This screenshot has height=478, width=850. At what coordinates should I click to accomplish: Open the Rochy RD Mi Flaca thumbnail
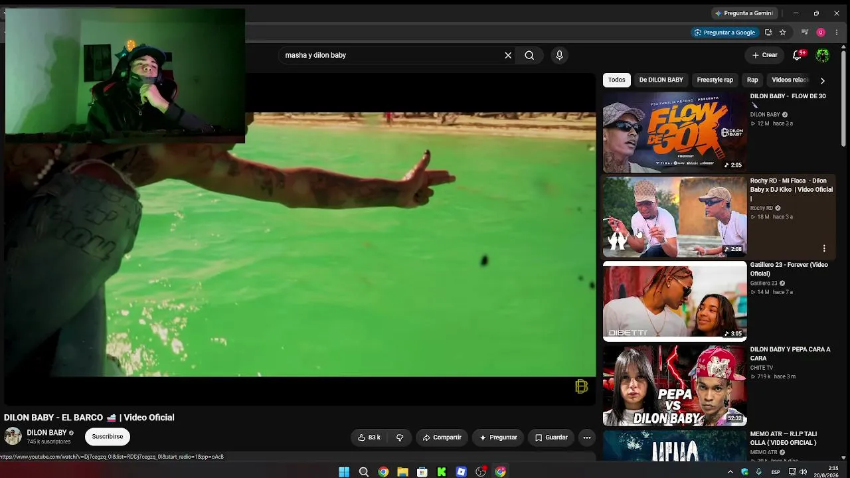click(x=675, y=217)
